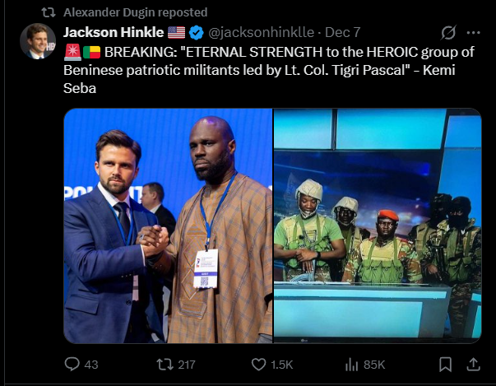Bookmark this post
The image size is (496, 386).
point(445,363)
